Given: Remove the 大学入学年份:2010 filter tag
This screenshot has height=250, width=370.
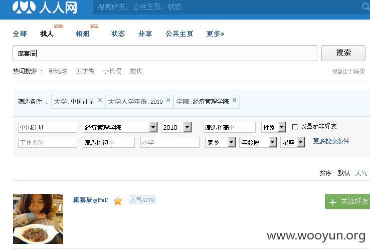Looking at the screenshot, I should pyautogui.click(x=168, y=100).
